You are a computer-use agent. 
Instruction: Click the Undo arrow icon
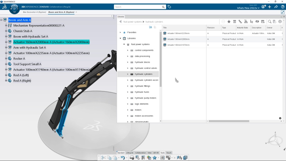(x=123, y=158)
